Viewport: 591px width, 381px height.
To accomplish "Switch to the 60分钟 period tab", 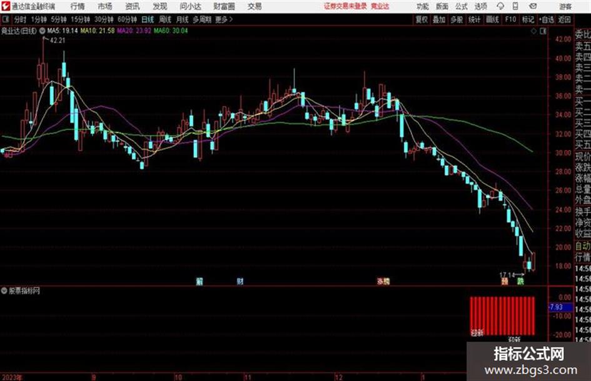I will 127,19.
